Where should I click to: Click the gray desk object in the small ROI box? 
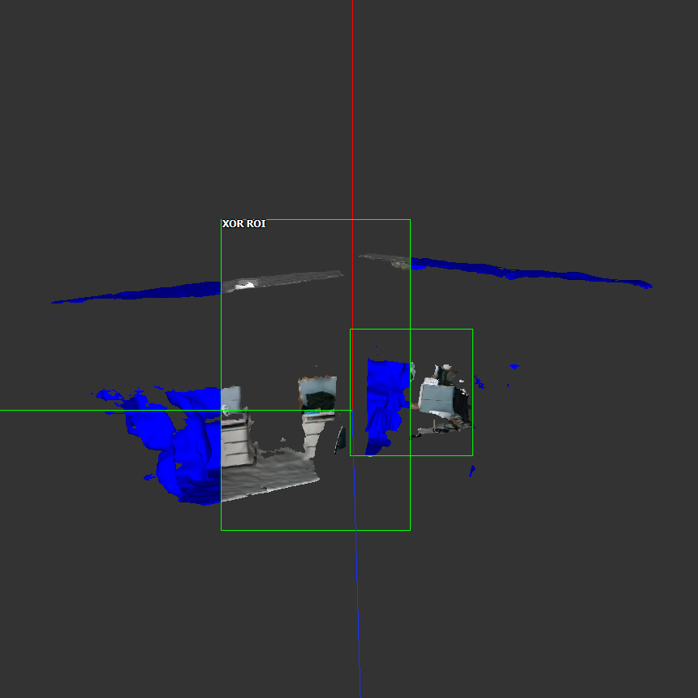click(x=438, y=400)
